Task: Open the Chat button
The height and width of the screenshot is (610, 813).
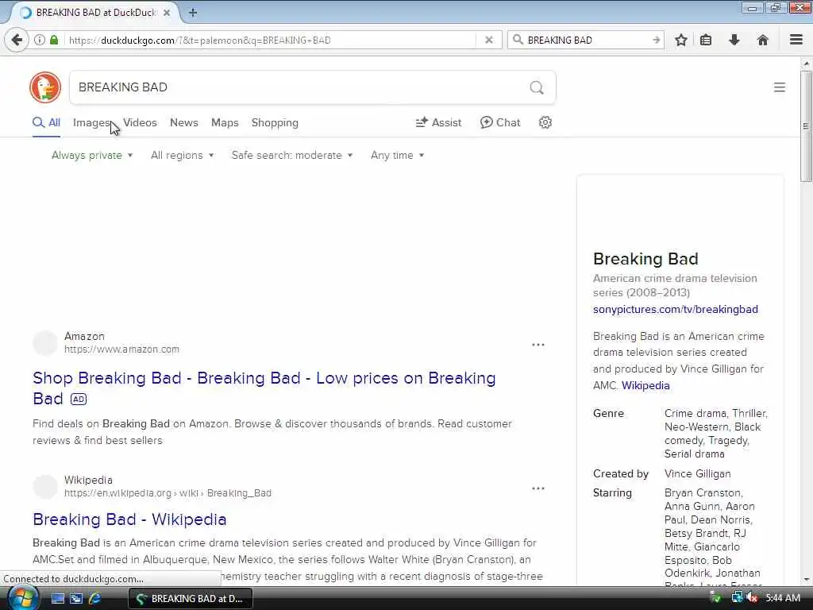Action: click(500, 123)
